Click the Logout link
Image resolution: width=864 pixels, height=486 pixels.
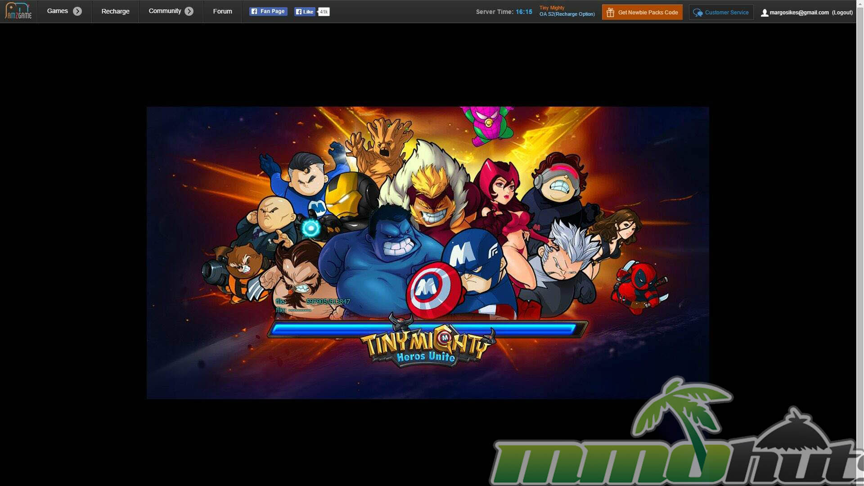click(842, 13)
